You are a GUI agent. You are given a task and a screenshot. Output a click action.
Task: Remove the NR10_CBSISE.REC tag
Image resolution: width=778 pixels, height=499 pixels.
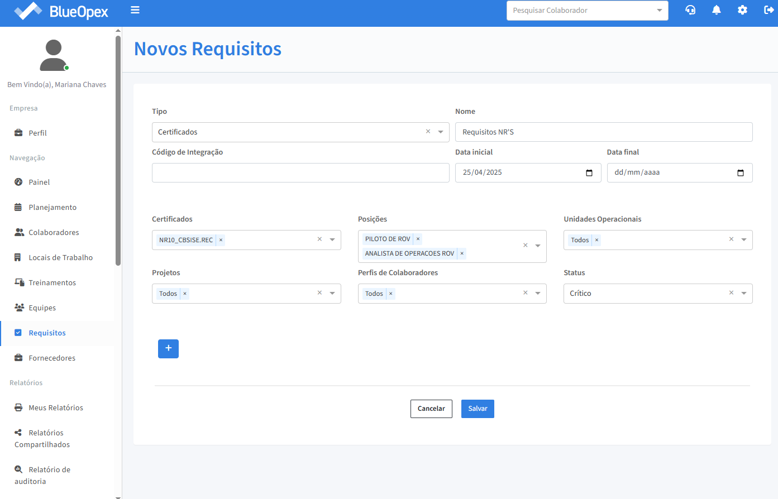221,240
